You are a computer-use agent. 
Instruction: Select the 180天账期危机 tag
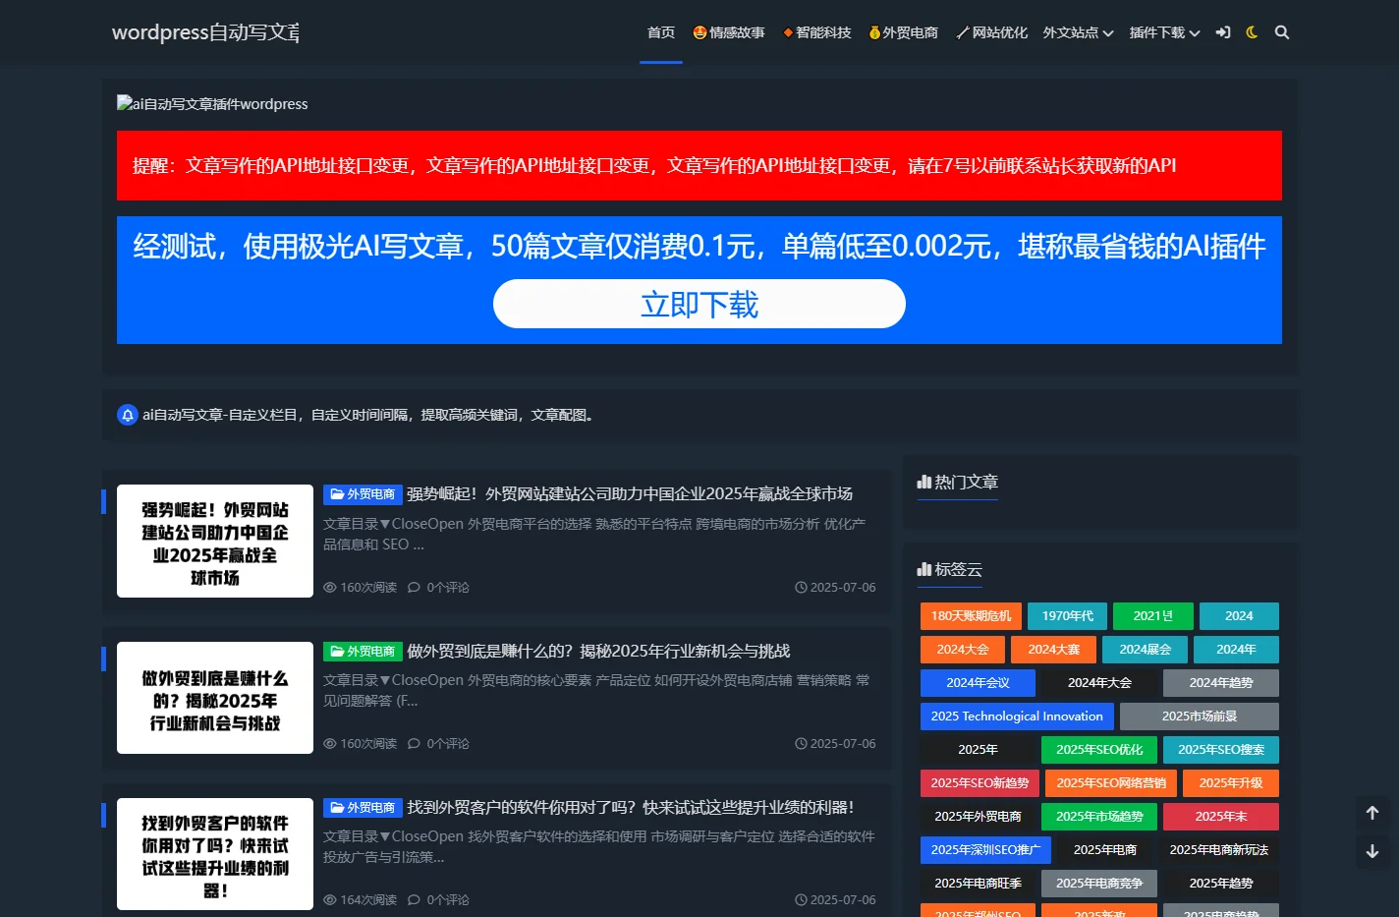click(x=971, y=616)
